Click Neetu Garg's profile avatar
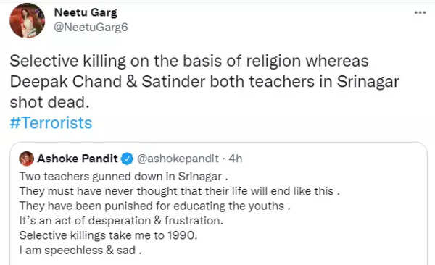 click(x=28, y=20)
